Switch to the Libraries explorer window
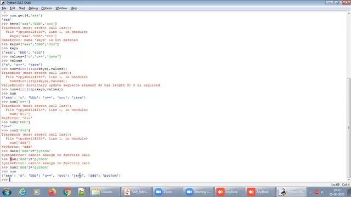 (105, 192)
